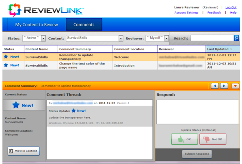Click the search magnifier icon

[x=236, y=38]
